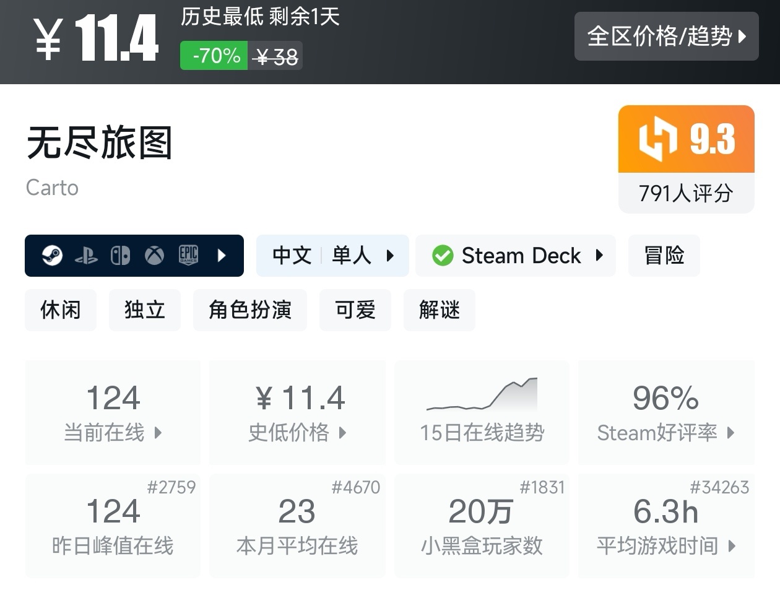View 史低价格 lowest price history

point(297,412)
